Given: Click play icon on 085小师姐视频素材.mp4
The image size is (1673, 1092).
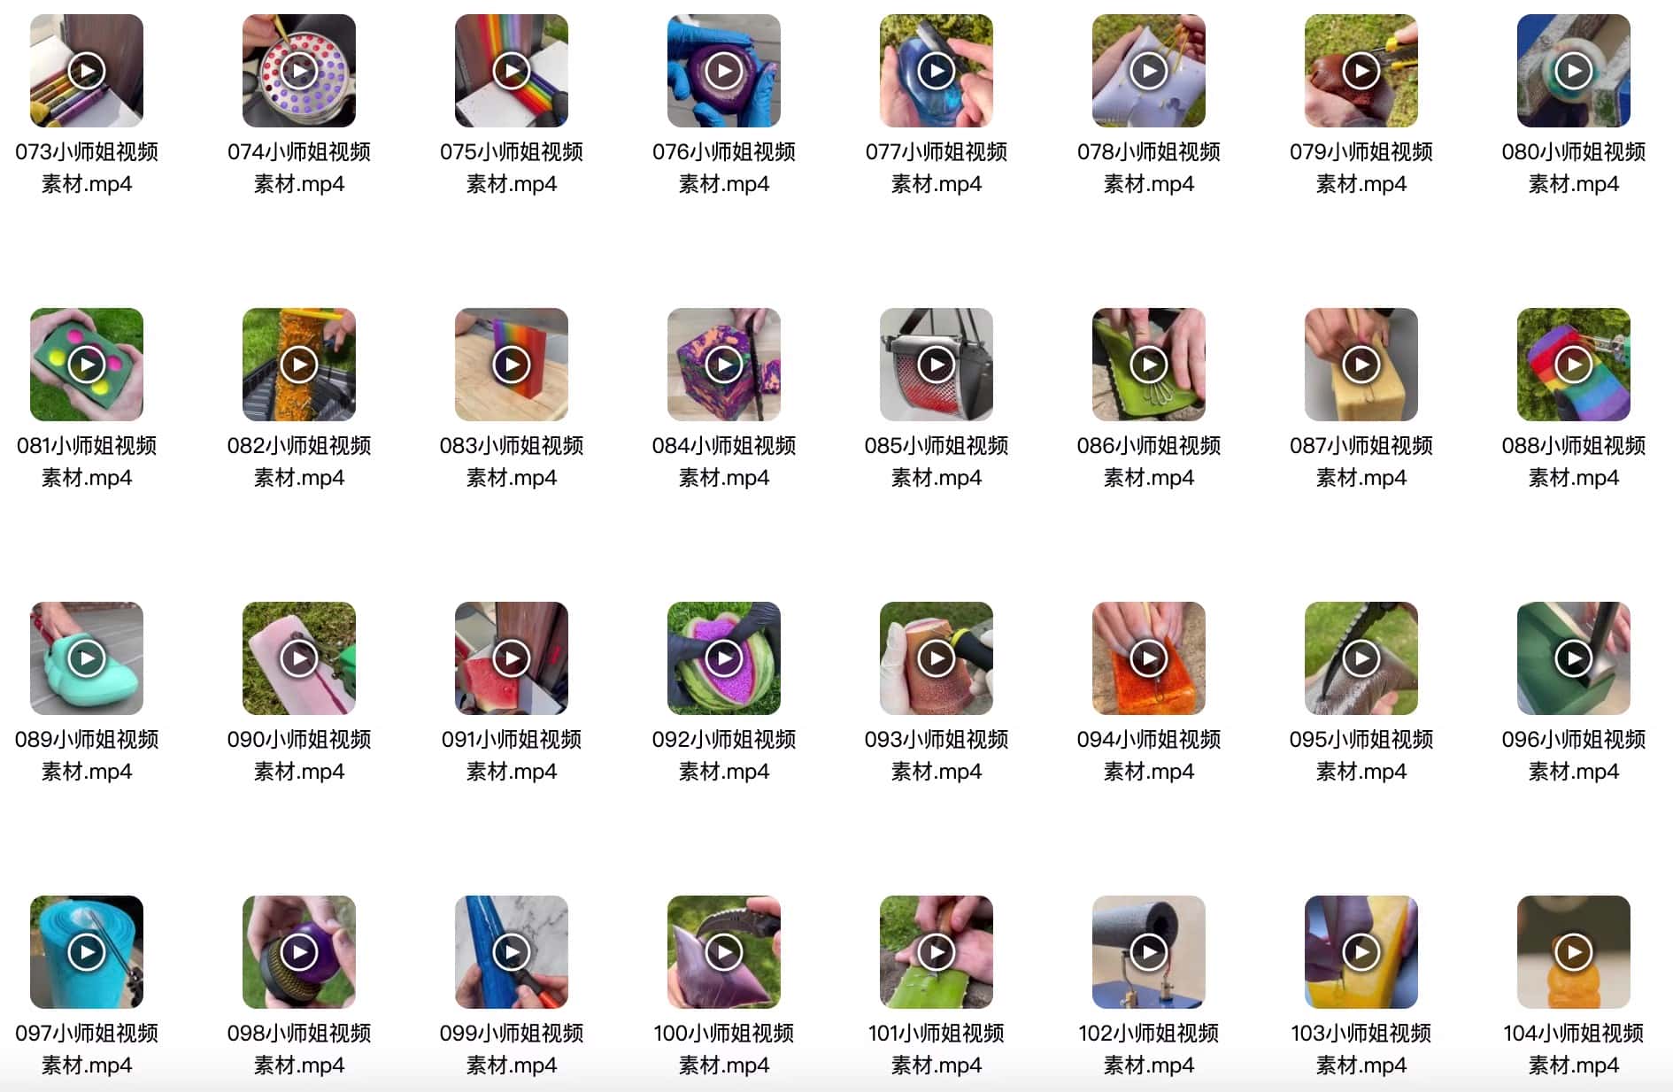Looking at the screenshot, I should 937,365.
